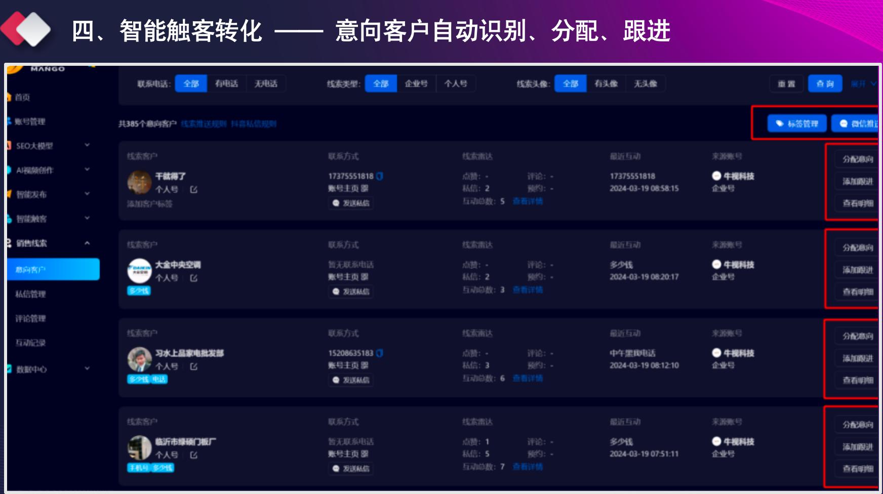Click edit icon for 临沂市绿硕门板厂
883x494 pixels.
pyautogui.click(x=193, y=455)
